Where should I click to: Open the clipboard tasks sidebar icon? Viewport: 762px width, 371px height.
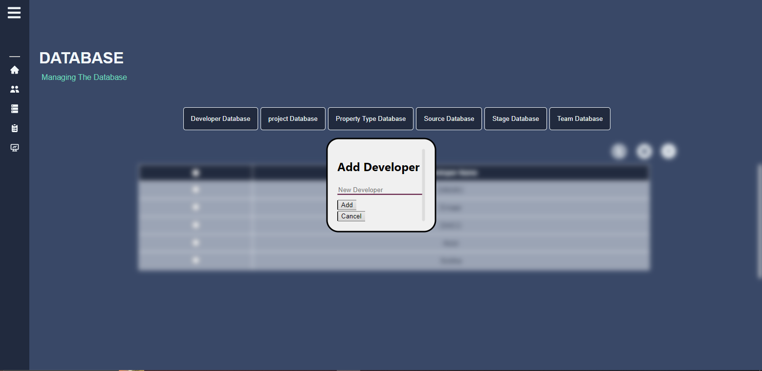15,128
